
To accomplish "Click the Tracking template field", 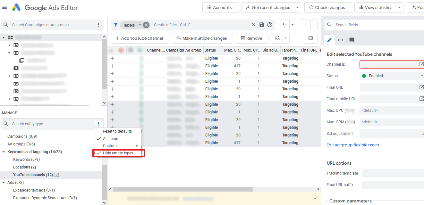I will pos(393,173).
